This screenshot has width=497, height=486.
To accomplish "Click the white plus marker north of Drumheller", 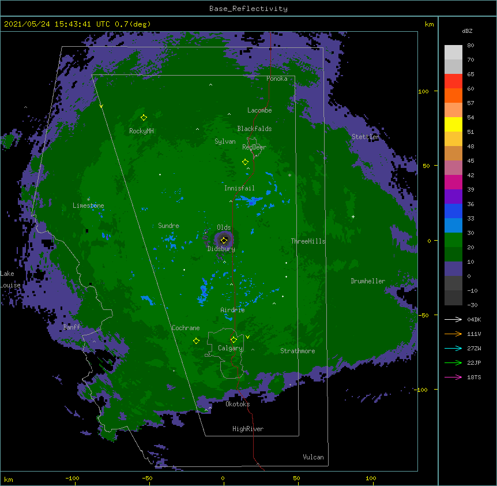I will click(x=353, y=216).
